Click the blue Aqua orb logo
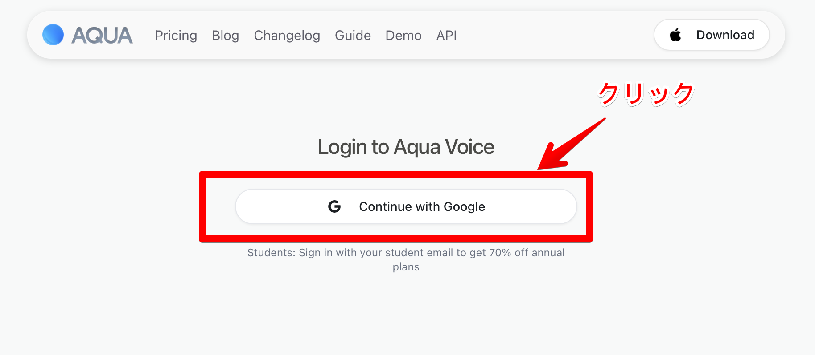 pyautogui.click(x=53, y=35)
